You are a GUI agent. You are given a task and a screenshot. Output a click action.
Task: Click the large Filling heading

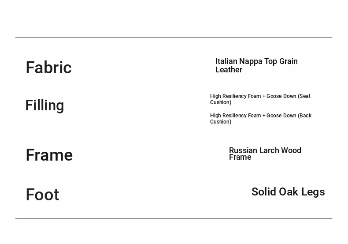[44, 105]
